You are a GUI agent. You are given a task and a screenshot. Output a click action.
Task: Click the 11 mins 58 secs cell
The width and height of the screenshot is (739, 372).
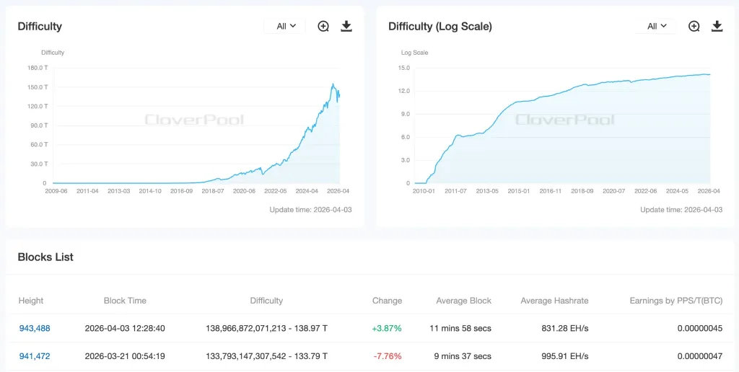pos(460,328)
